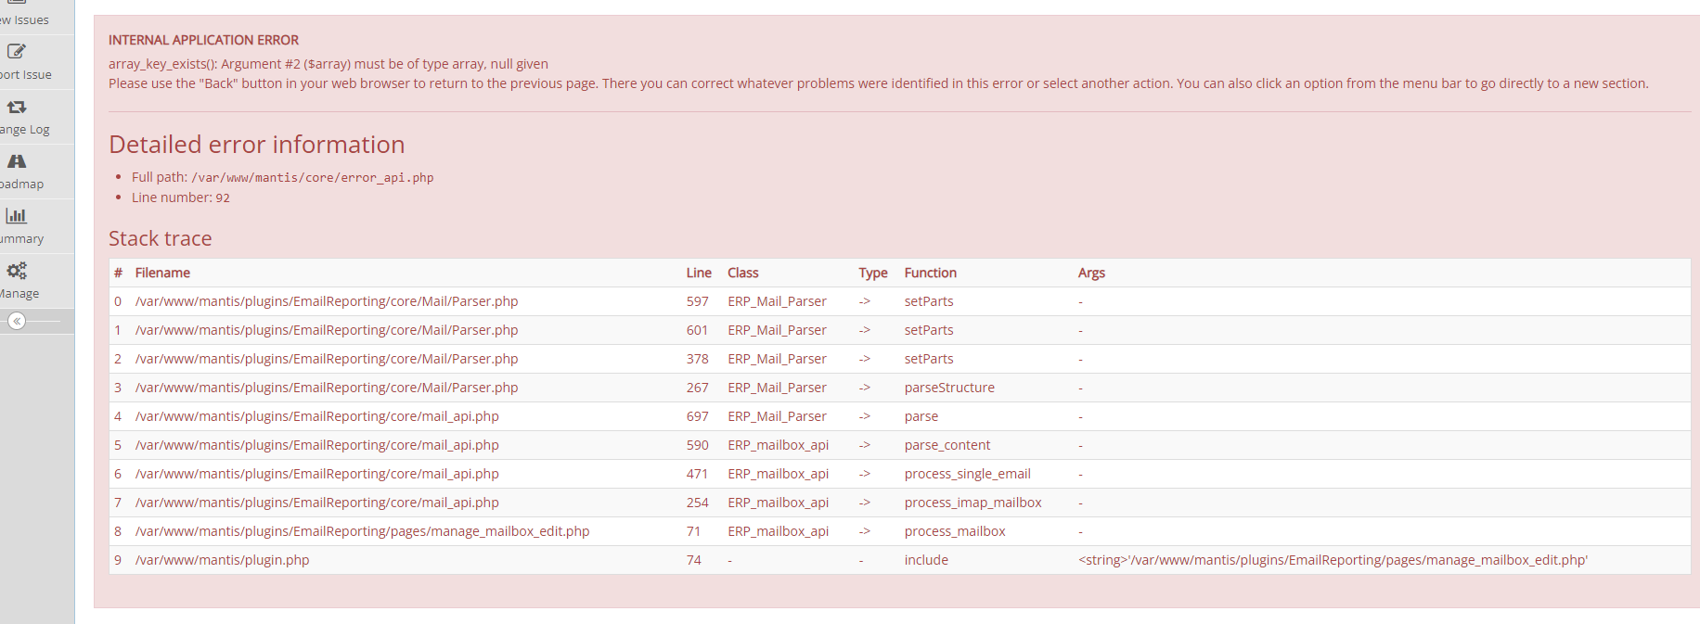Click the Manage gears icon
This screenshot has width=1700, height=624.
17,271
